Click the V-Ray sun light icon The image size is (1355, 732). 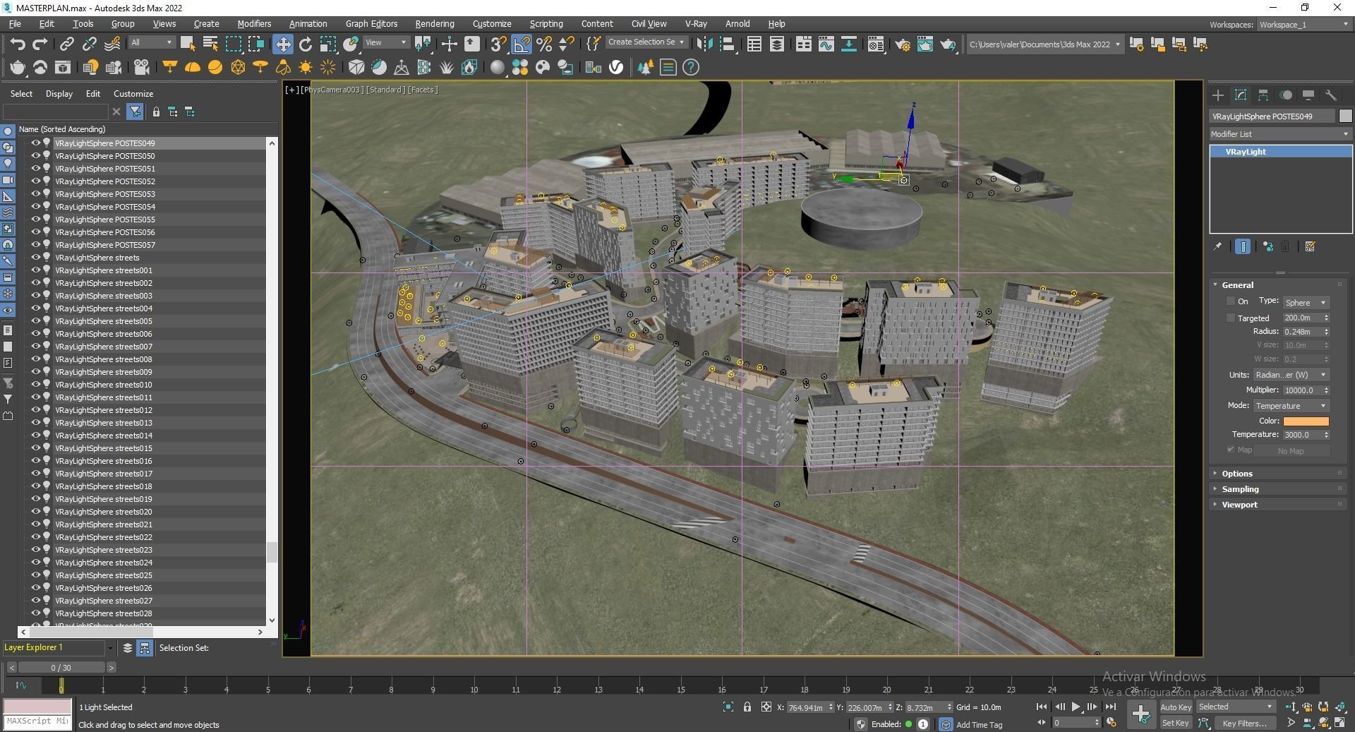(306, 67)
